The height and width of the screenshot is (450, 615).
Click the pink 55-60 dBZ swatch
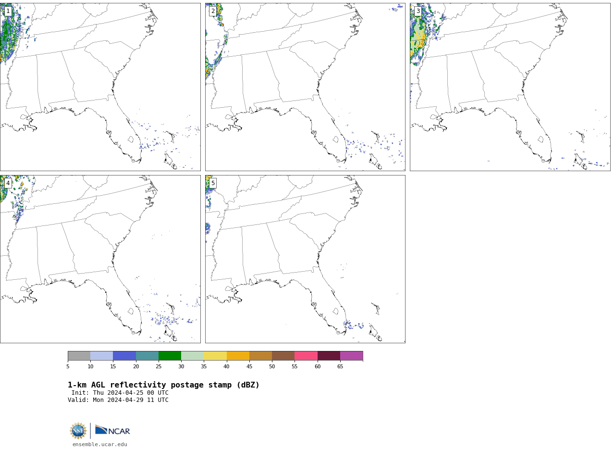click(306, 356)
